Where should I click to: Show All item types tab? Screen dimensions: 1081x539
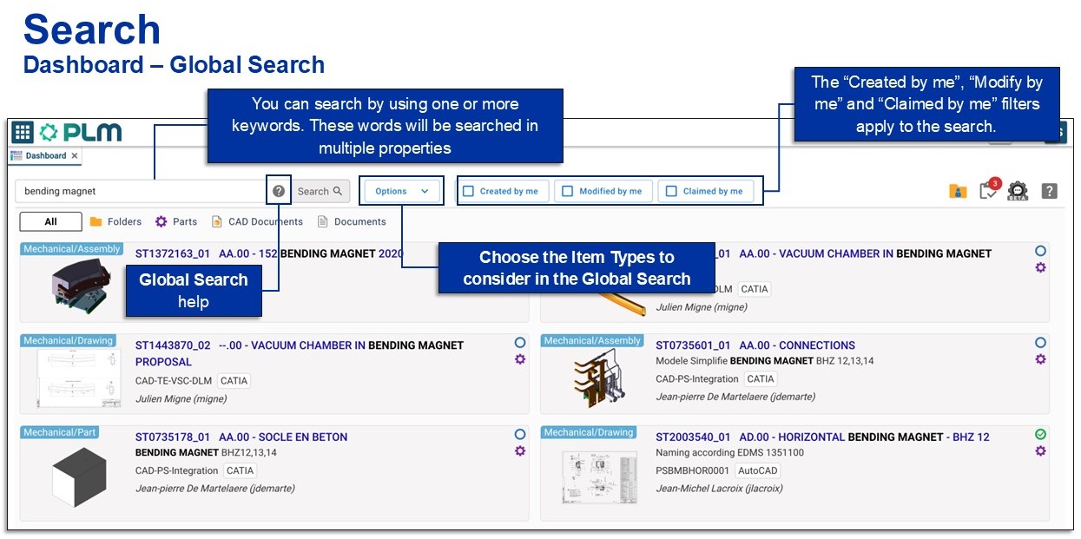[50, 221]
